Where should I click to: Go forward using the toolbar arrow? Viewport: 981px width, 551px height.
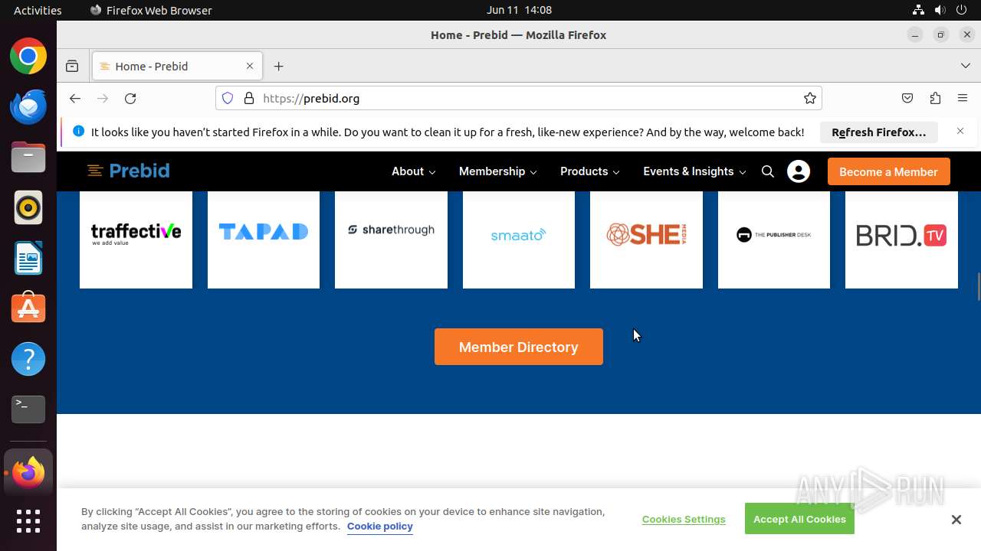(x=103, y=98)
